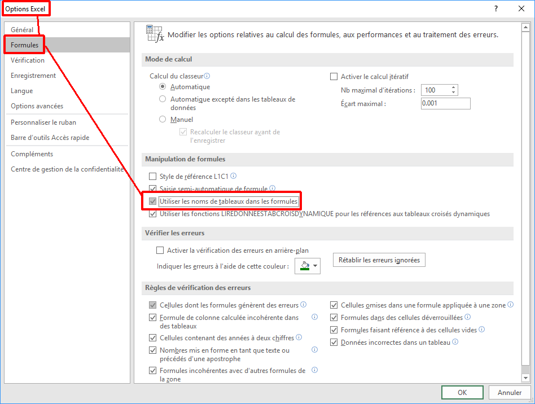Open Centre de gestion de la confidentialité
535x404 pixels.
67,169
